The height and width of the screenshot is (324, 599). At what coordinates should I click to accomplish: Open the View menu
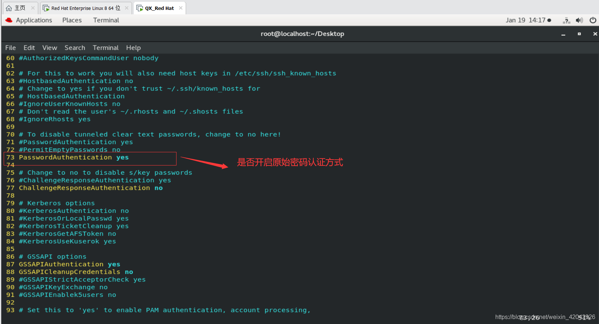point(50,48)
